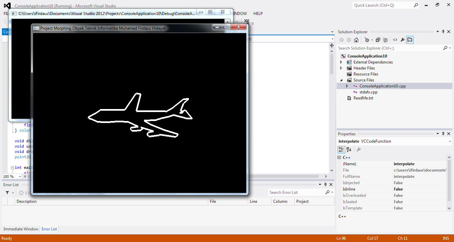Sort Error List by Column header
Viewport: 454px width, 242px height.
(x=283, y=201)
